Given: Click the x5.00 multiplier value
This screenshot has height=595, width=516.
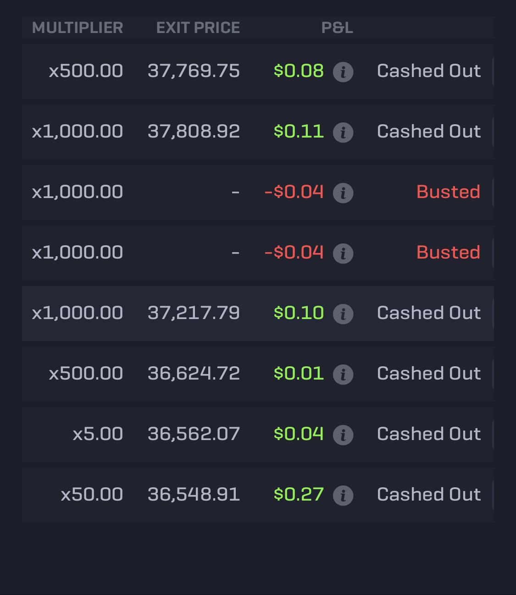Looking at the screenshot, I should [98, 434].
